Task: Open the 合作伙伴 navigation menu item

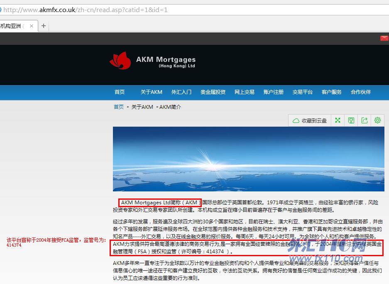Action: click(x=361, y=92)
